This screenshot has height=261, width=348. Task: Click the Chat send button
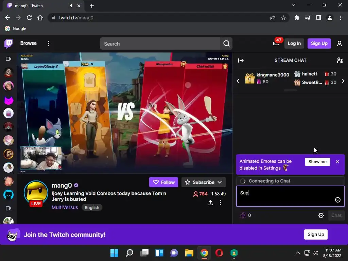[336, 215]
